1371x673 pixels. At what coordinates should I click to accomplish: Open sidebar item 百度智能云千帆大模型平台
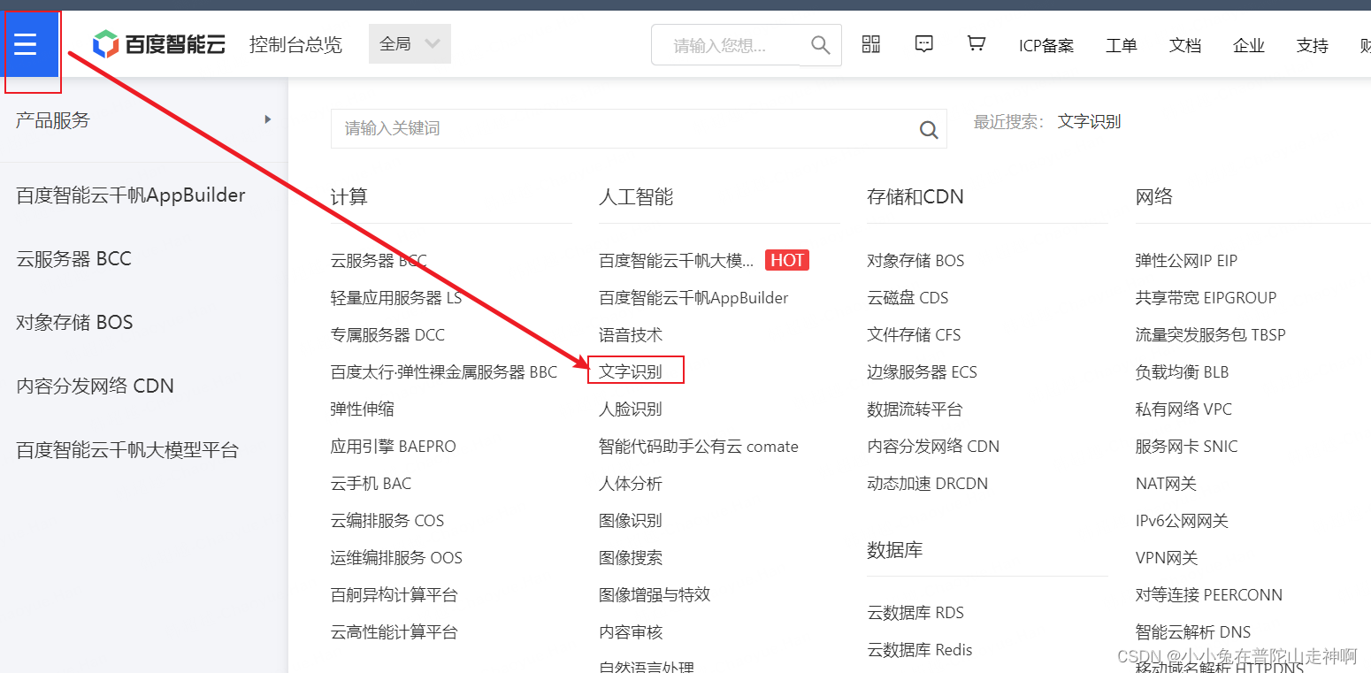click(127, 450)
